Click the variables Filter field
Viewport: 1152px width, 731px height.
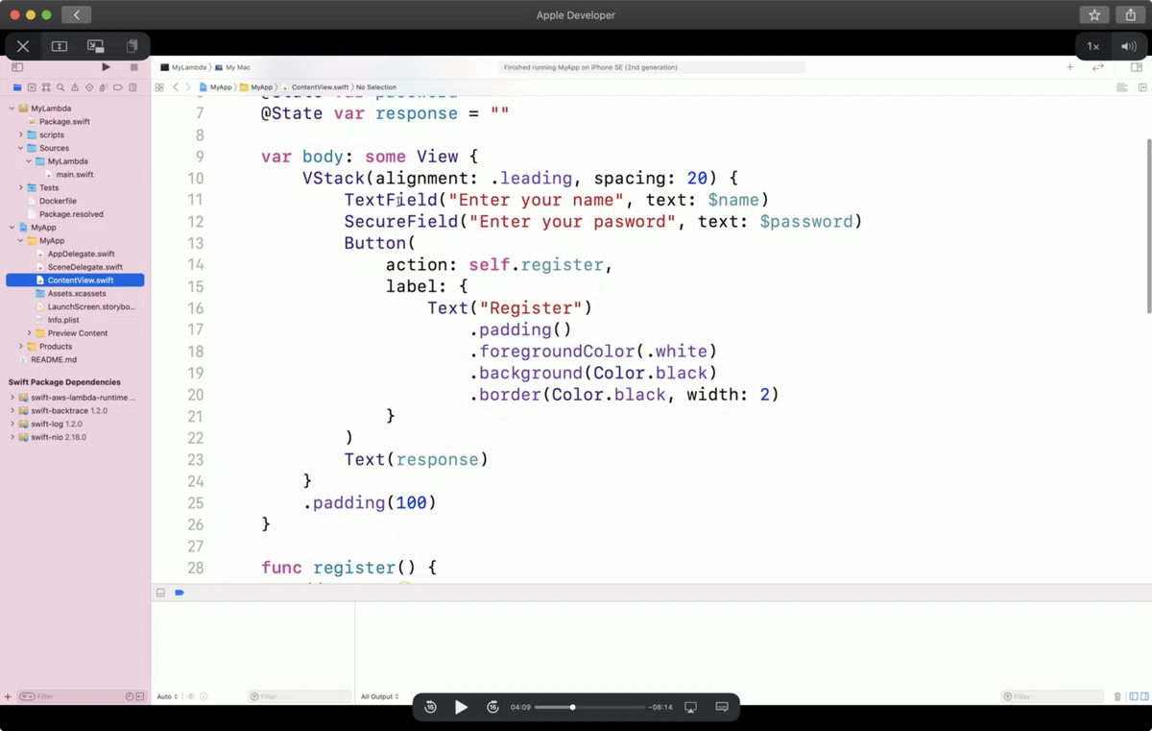300,696
